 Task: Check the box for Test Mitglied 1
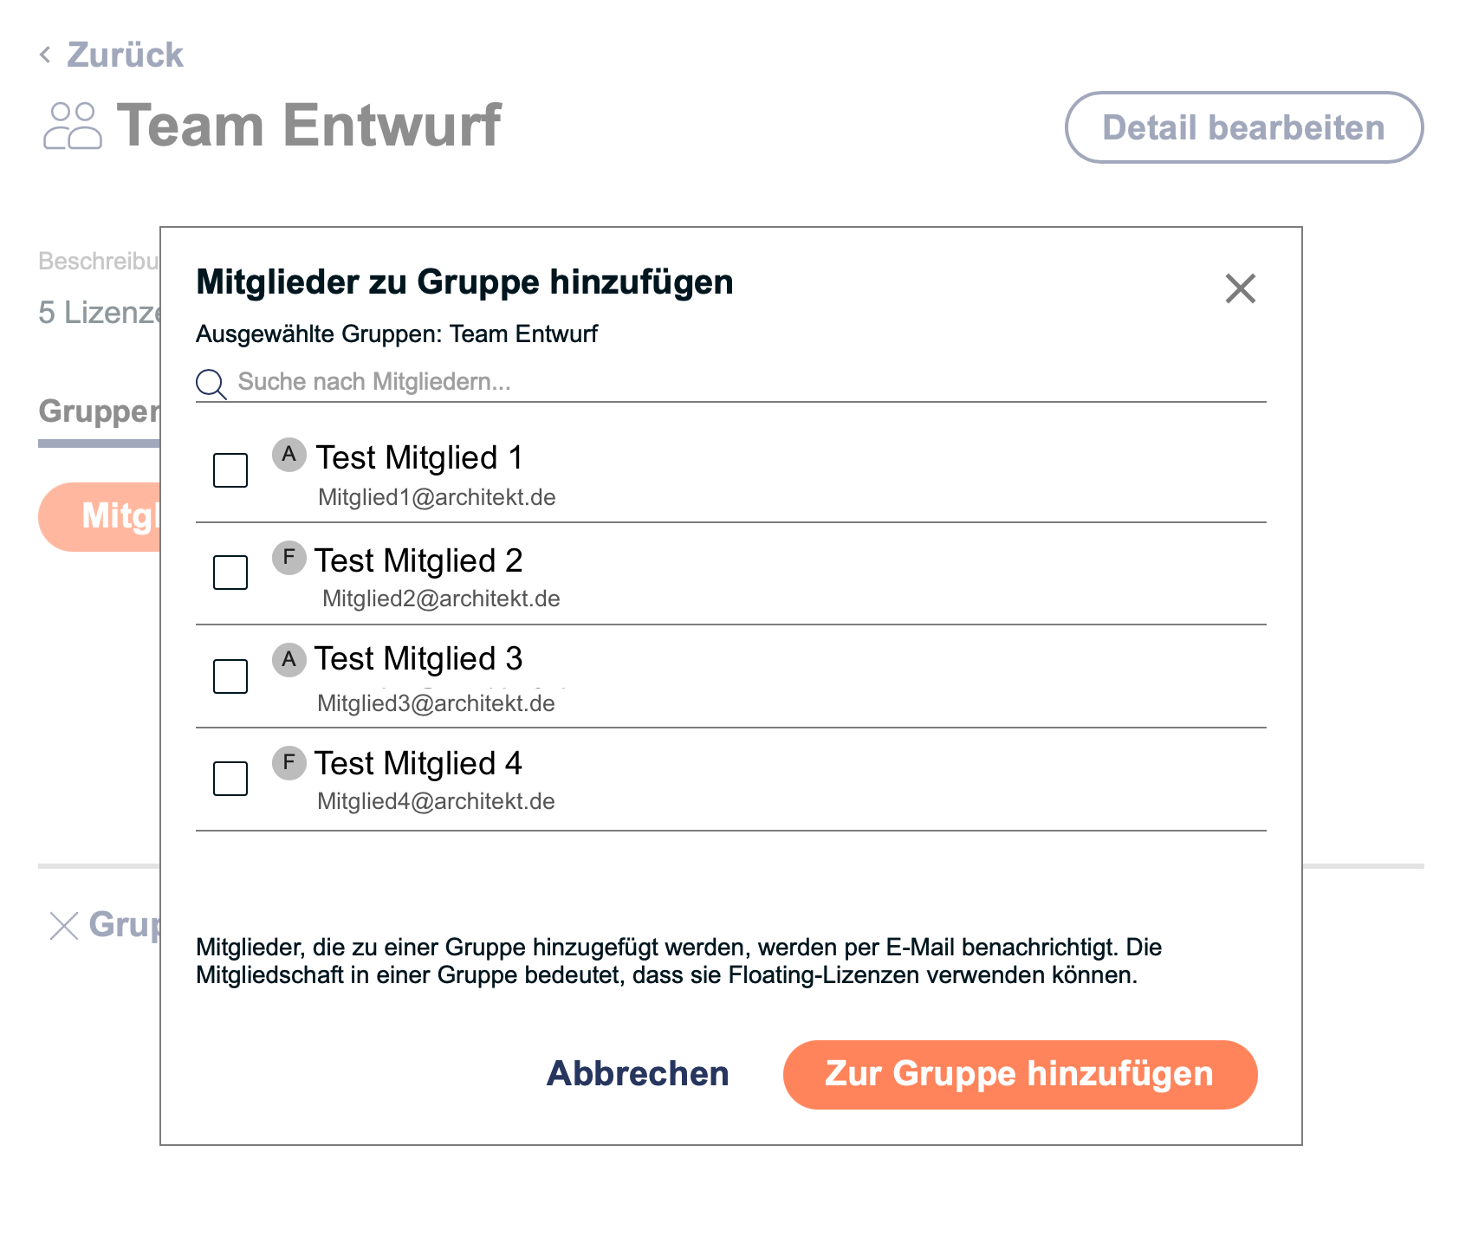click(230, 470)
